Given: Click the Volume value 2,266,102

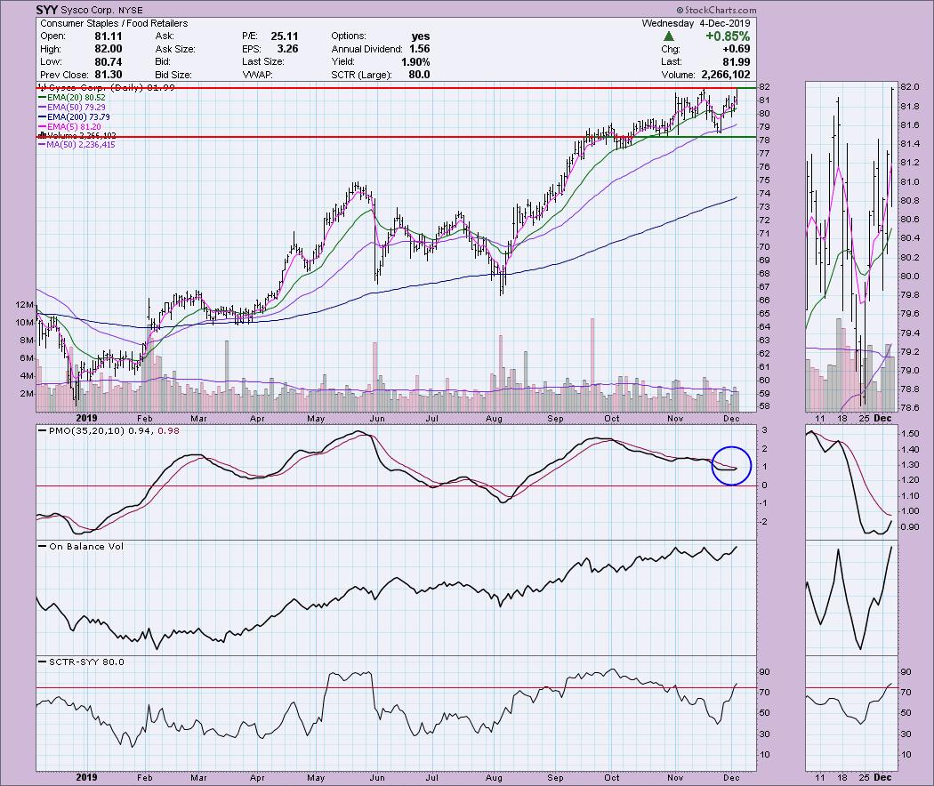Looking at the screenshot, I should tap(726, 75).
